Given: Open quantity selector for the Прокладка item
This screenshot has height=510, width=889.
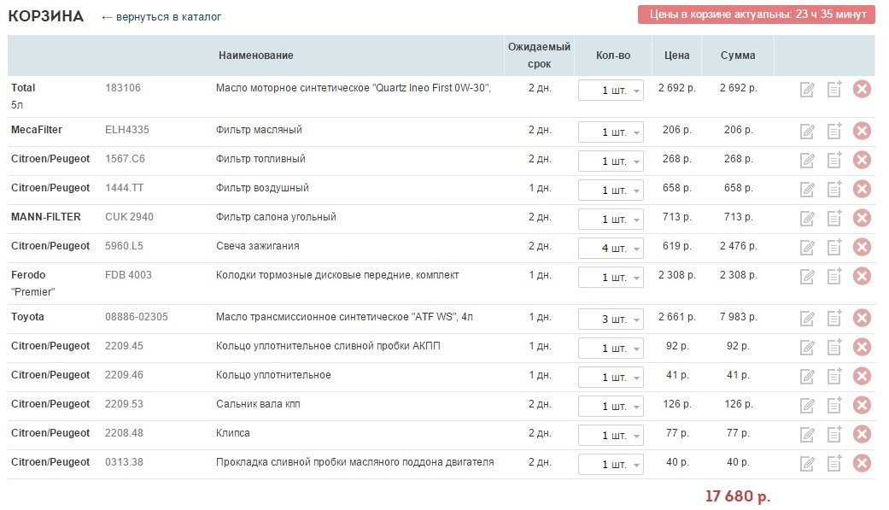Looking at the screenshot, I should (611, 464).
